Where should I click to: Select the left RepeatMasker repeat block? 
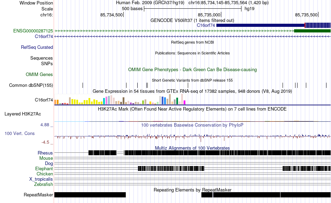coord(90,195)
